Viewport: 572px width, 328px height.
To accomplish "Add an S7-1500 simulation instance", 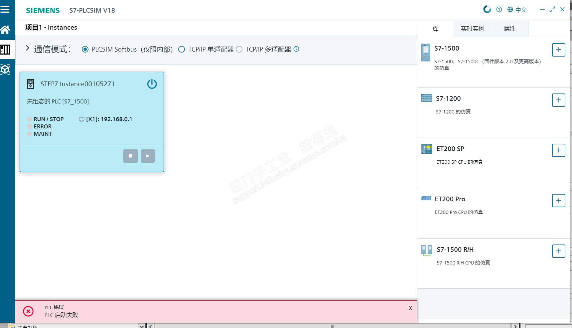I will click(559, 50).
